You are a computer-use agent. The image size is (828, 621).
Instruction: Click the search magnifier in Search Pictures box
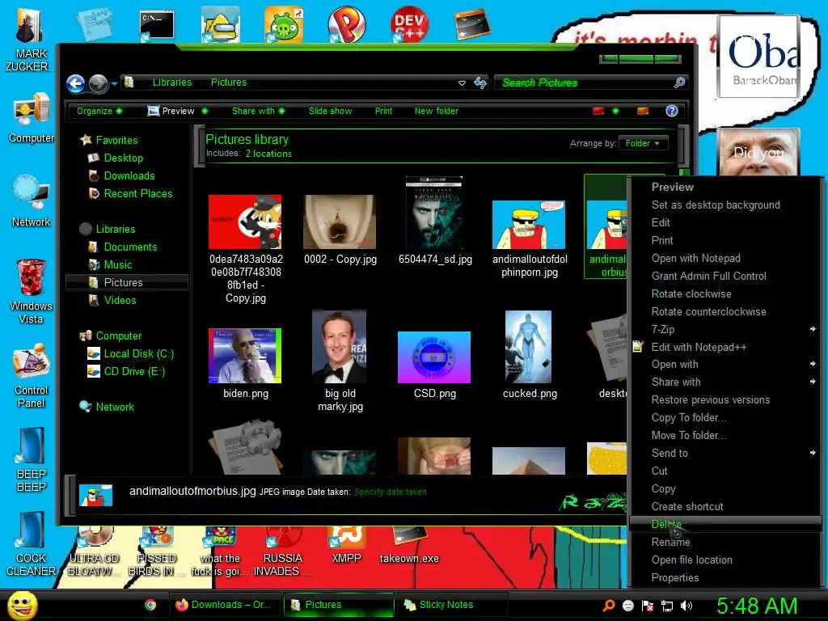coord(679,82)
